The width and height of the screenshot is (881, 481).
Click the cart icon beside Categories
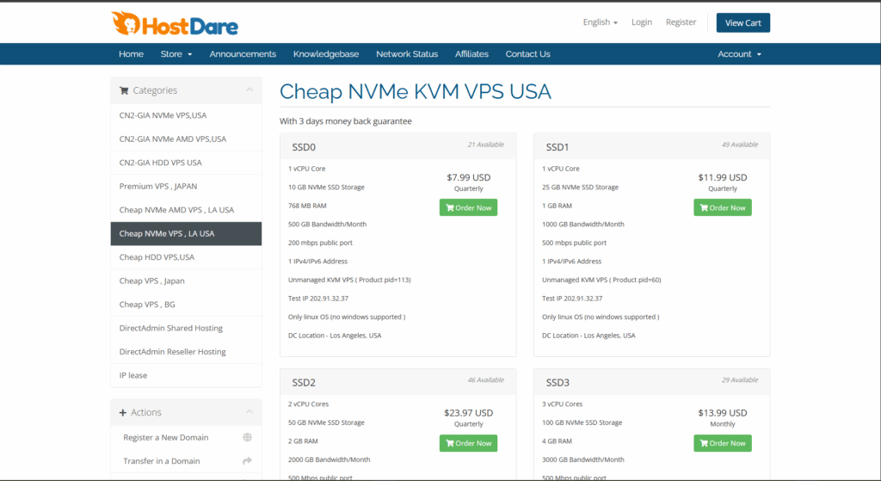pos(124,90)
